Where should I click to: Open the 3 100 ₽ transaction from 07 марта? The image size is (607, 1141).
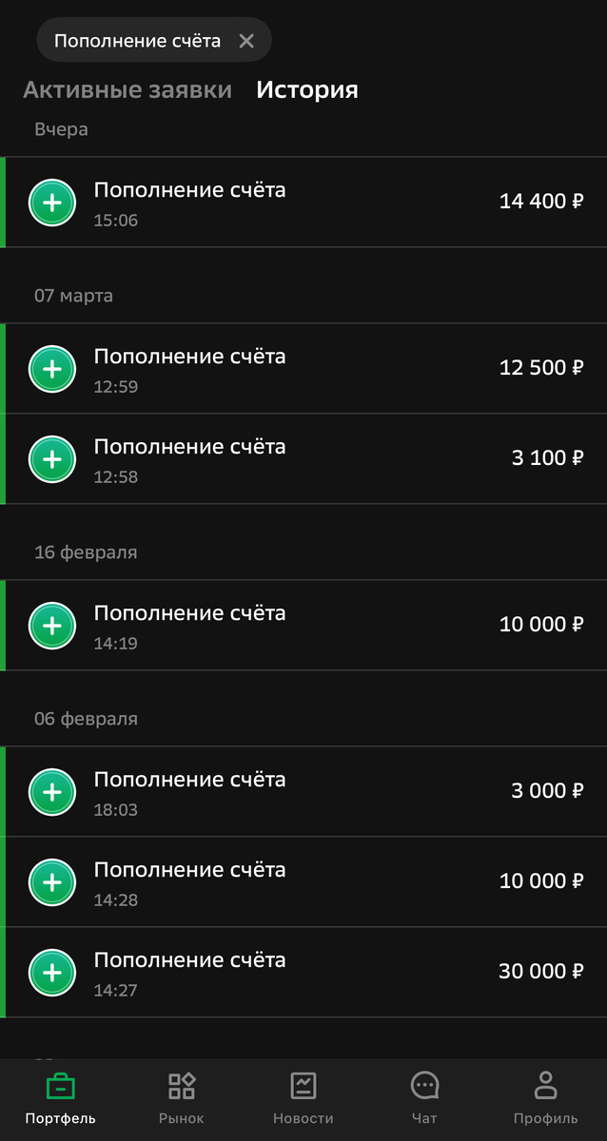point(304,459)
